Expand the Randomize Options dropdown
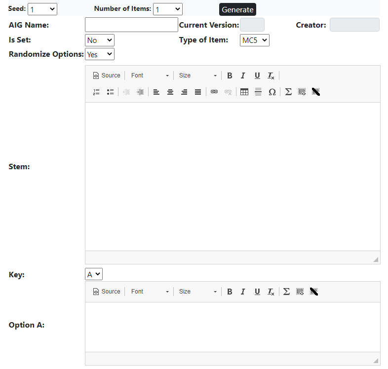 click(100, 54)
